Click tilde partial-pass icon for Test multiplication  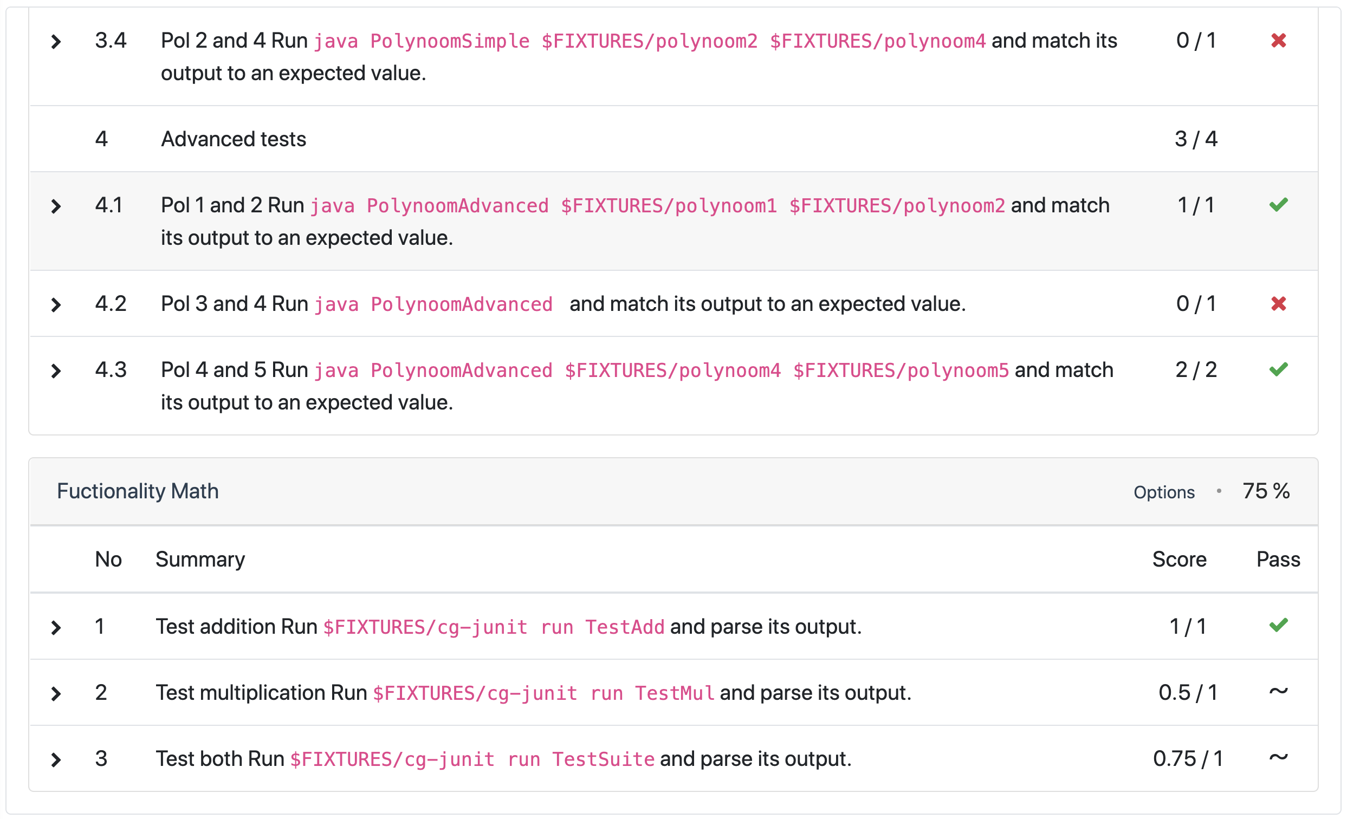[x=1278, y=691]
